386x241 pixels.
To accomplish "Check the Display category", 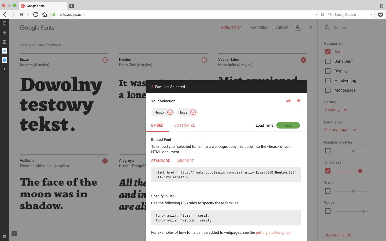I will click(328, 71).
